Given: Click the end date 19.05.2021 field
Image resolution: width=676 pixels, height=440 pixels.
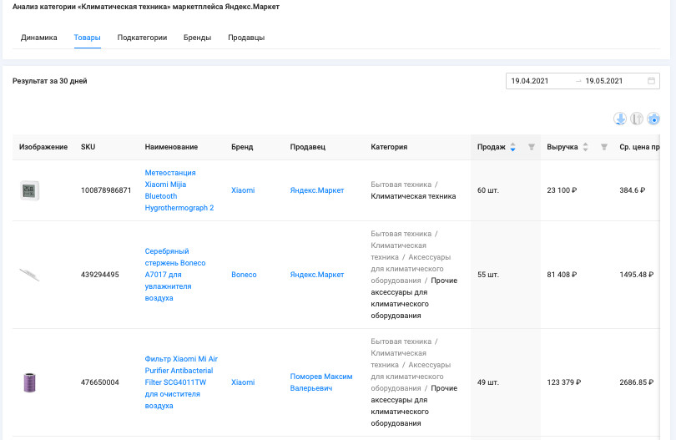Looking at the screenshot, I should click(604, 81).
